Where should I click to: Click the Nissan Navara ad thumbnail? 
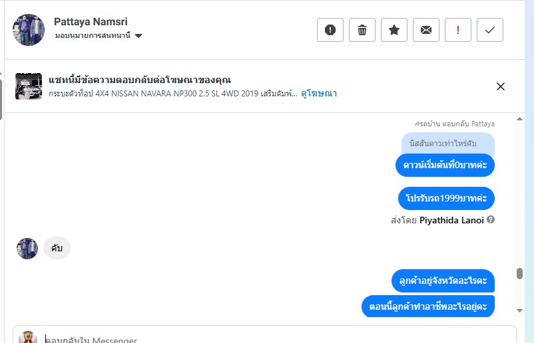[x=29, y=86]
